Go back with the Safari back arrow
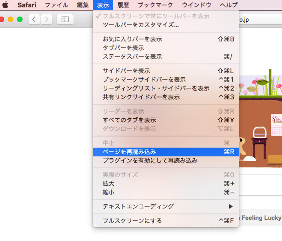This screenshot has height=241, width=282. pos(34,19)
